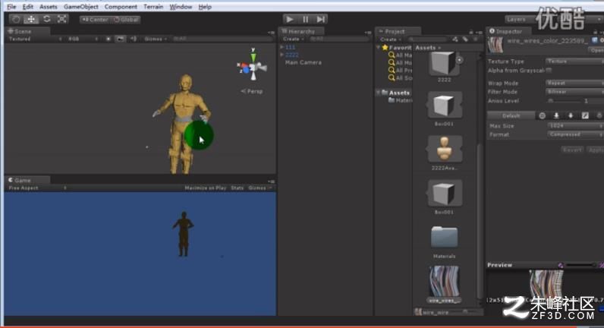604x328 pixels.
Task: Toggle Maximize on Play
Action: (206, 188)
